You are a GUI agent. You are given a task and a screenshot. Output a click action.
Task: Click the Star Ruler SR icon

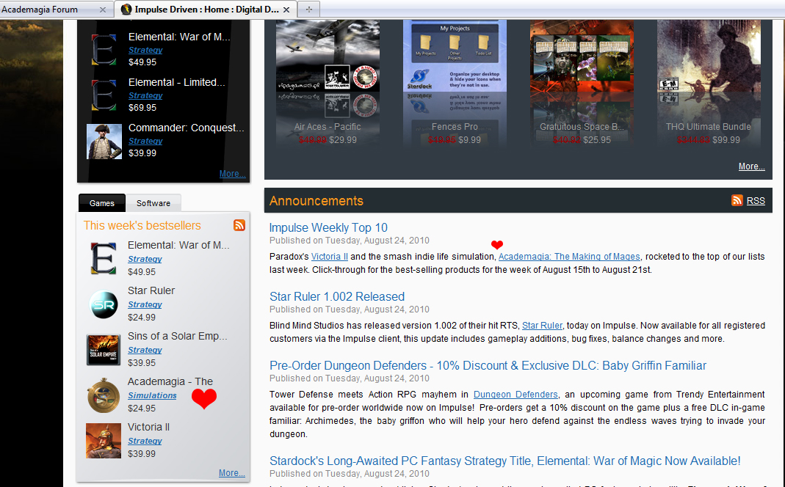tap(104, 304)
